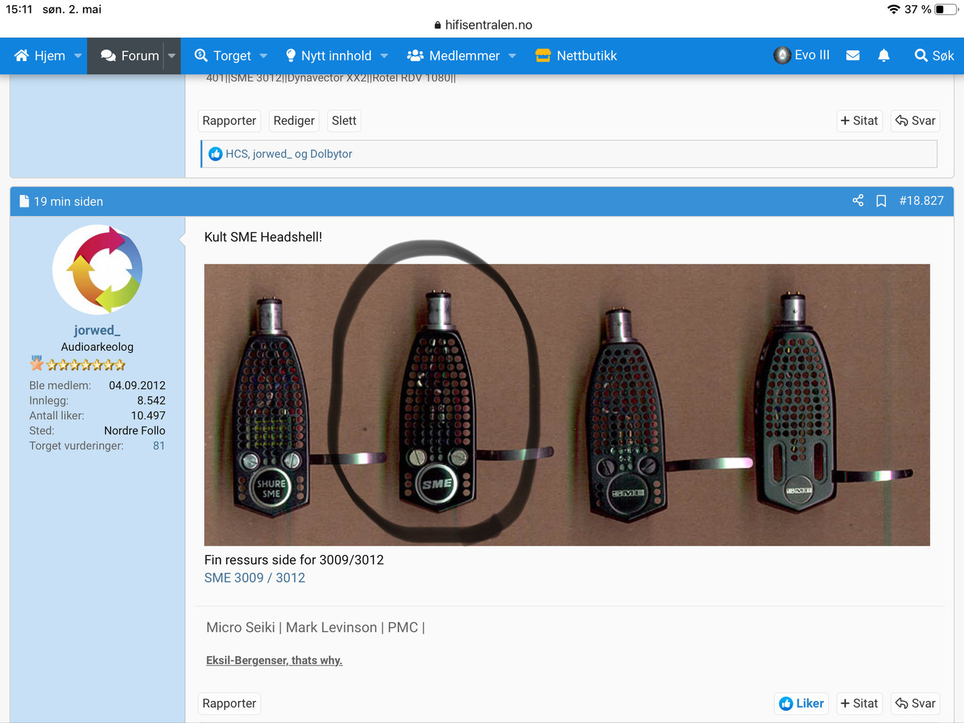Open the inbox envelope icon
The width and height of the screenshot is (964, 723).
[x=853, y=56]
